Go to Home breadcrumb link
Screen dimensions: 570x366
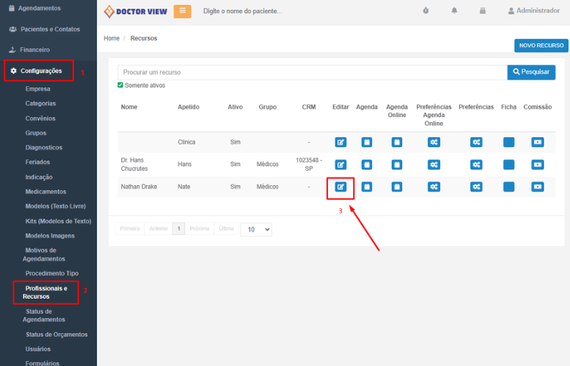point(111,38)
